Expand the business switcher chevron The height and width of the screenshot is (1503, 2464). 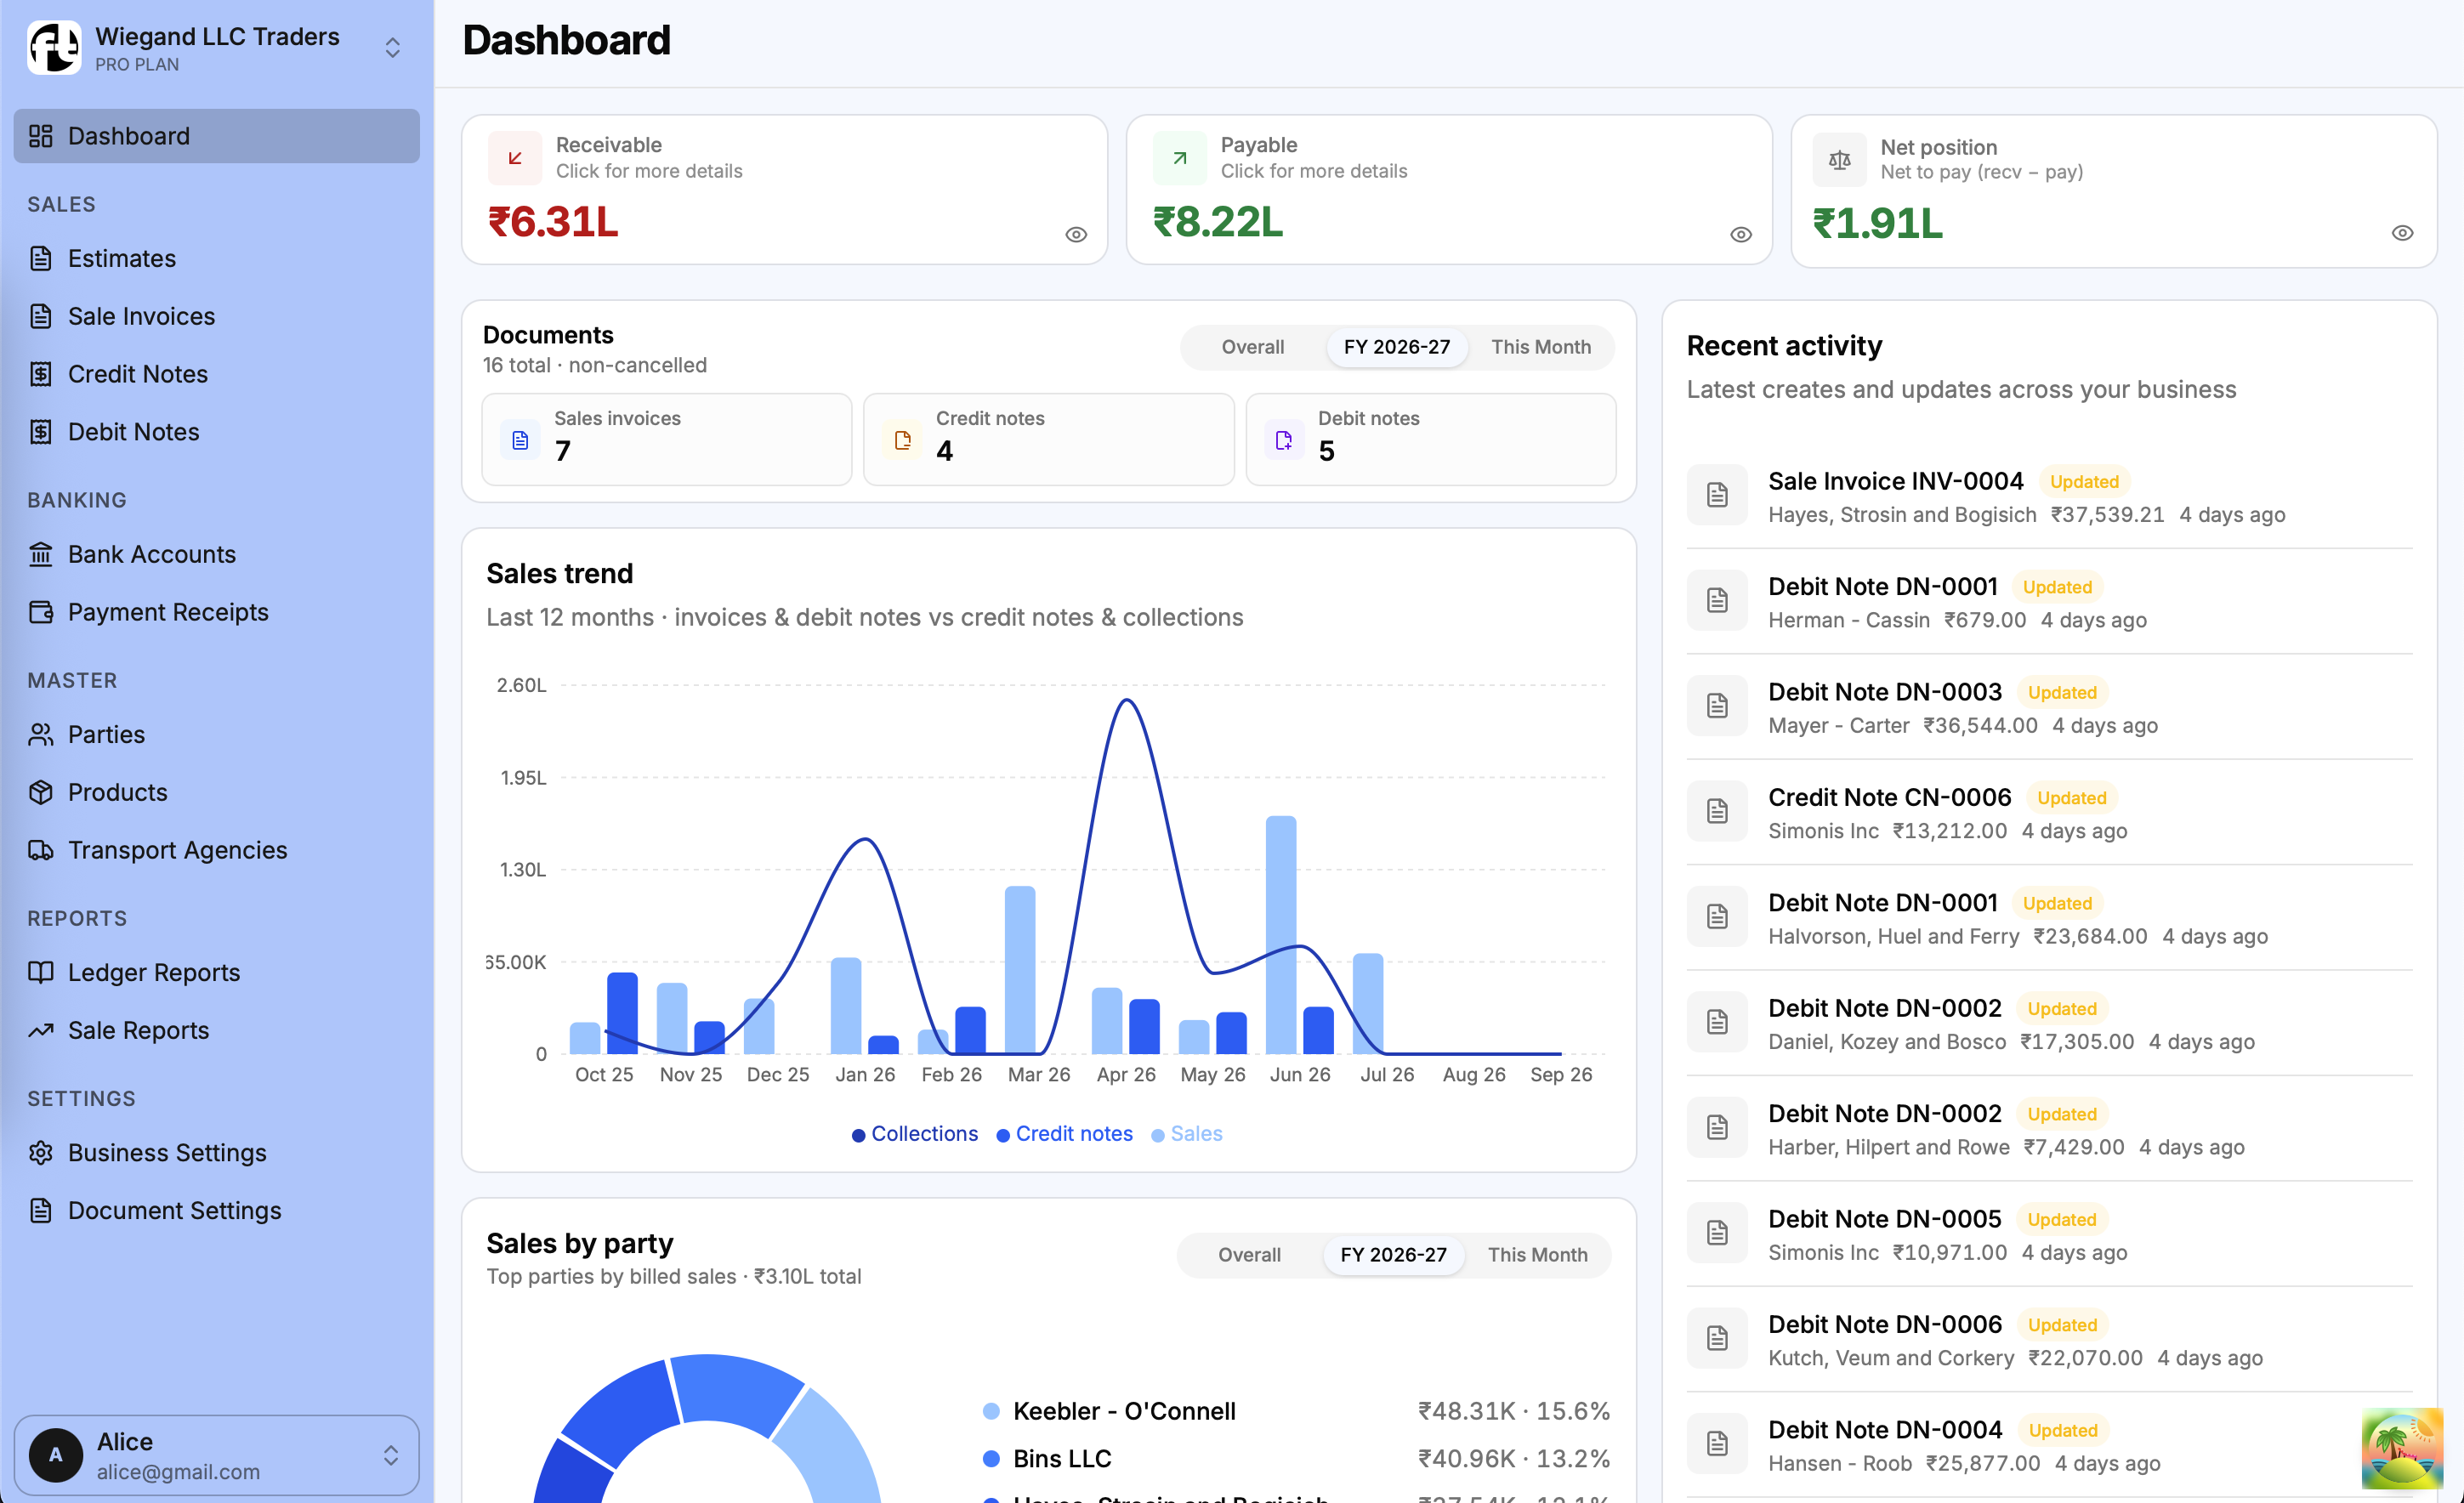393,48
